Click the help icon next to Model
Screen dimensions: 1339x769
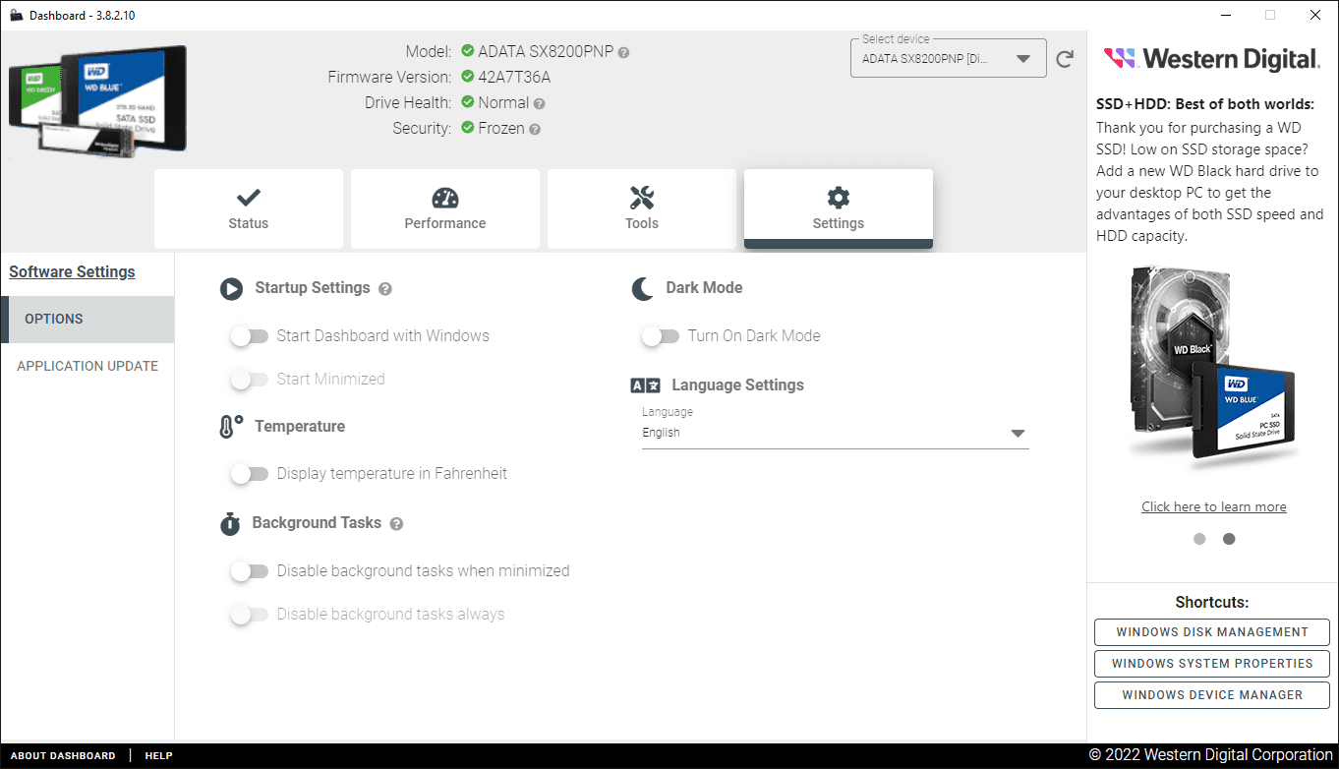[624, 52]
